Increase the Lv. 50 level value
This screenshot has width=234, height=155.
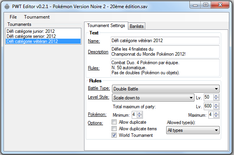[x=216, y=96]
